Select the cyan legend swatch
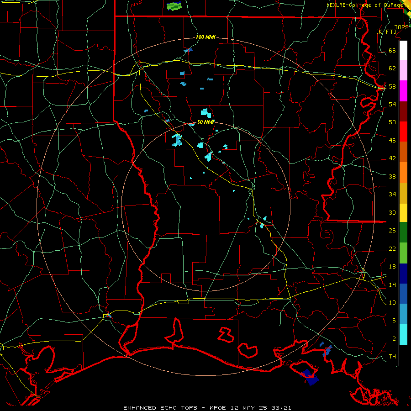 tap(403, 335)
